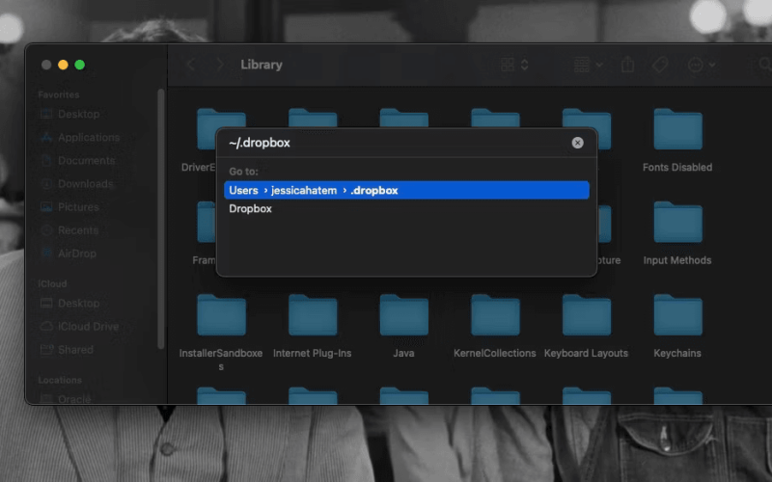The height and width of the screenshot is (482, 772).
Task: Go back in Finder history
Action: click(191, 65)
